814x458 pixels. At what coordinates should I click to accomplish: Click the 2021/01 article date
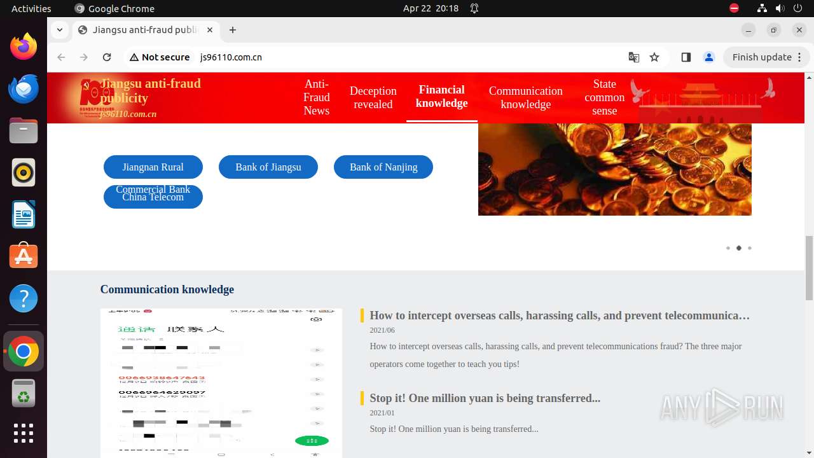pyautogui.click(x=382, y=413)
